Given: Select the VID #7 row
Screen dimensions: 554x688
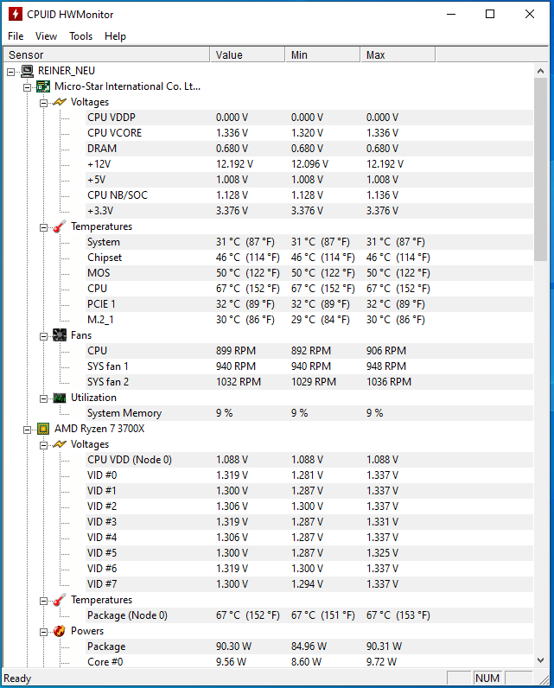Looking at the screenshot, I should coord(309,584).
